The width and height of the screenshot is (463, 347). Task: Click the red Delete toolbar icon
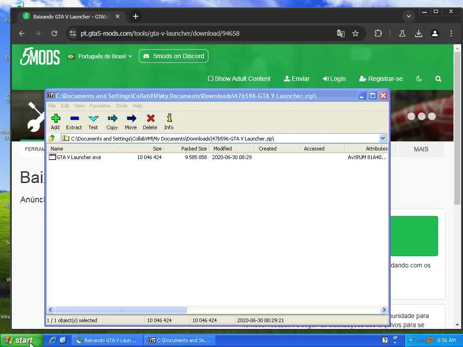point(150,122)
